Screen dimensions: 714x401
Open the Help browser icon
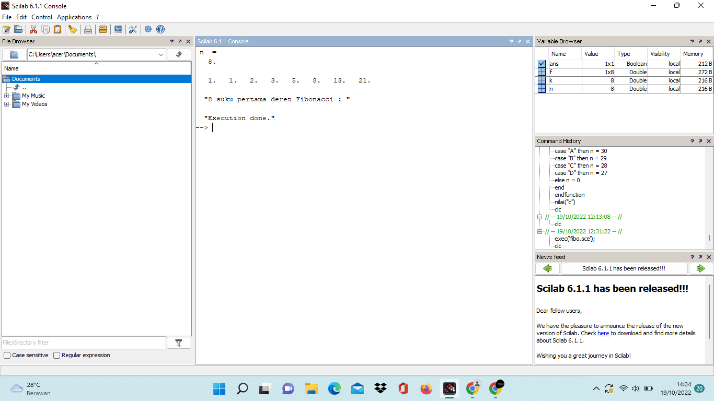pos(160,29)
